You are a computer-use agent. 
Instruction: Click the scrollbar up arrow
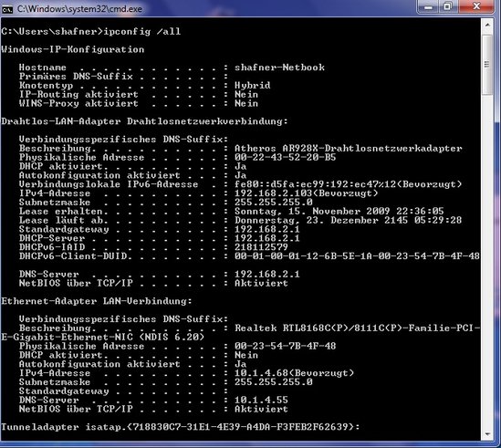[x=487, y=25]
